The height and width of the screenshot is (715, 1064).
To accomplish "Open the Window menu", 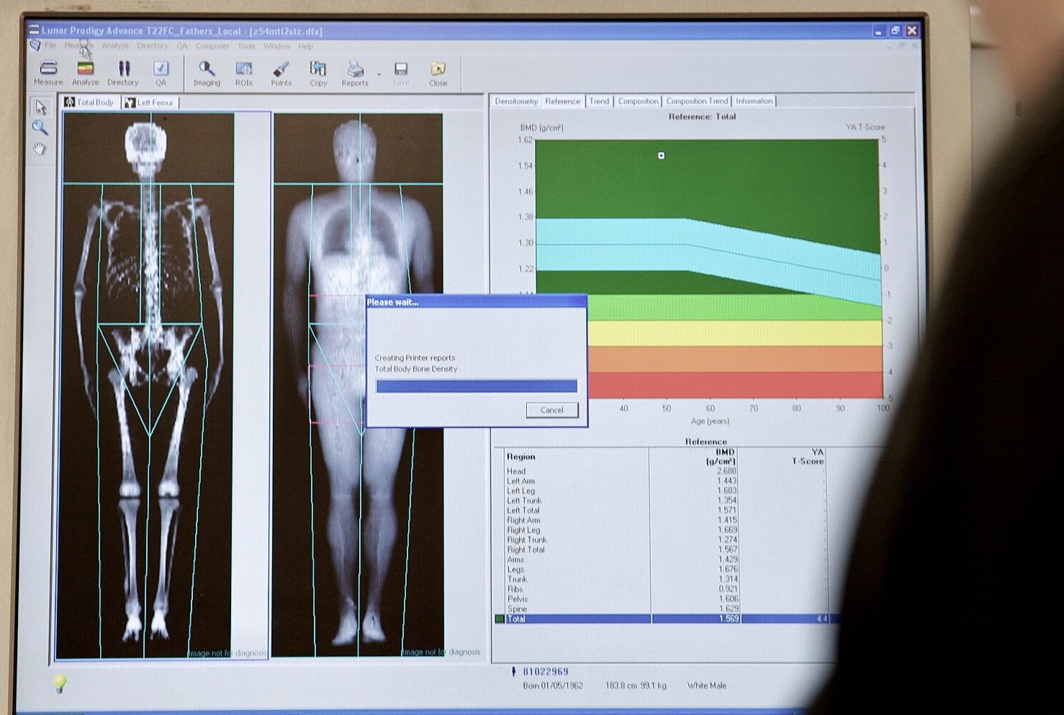I will coord(277,46).
